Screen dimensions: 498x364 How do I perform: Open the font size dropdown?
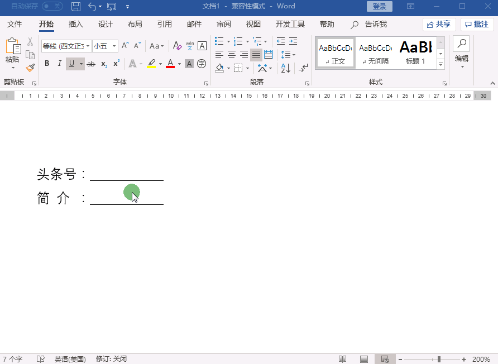click(x=114, y=46)
